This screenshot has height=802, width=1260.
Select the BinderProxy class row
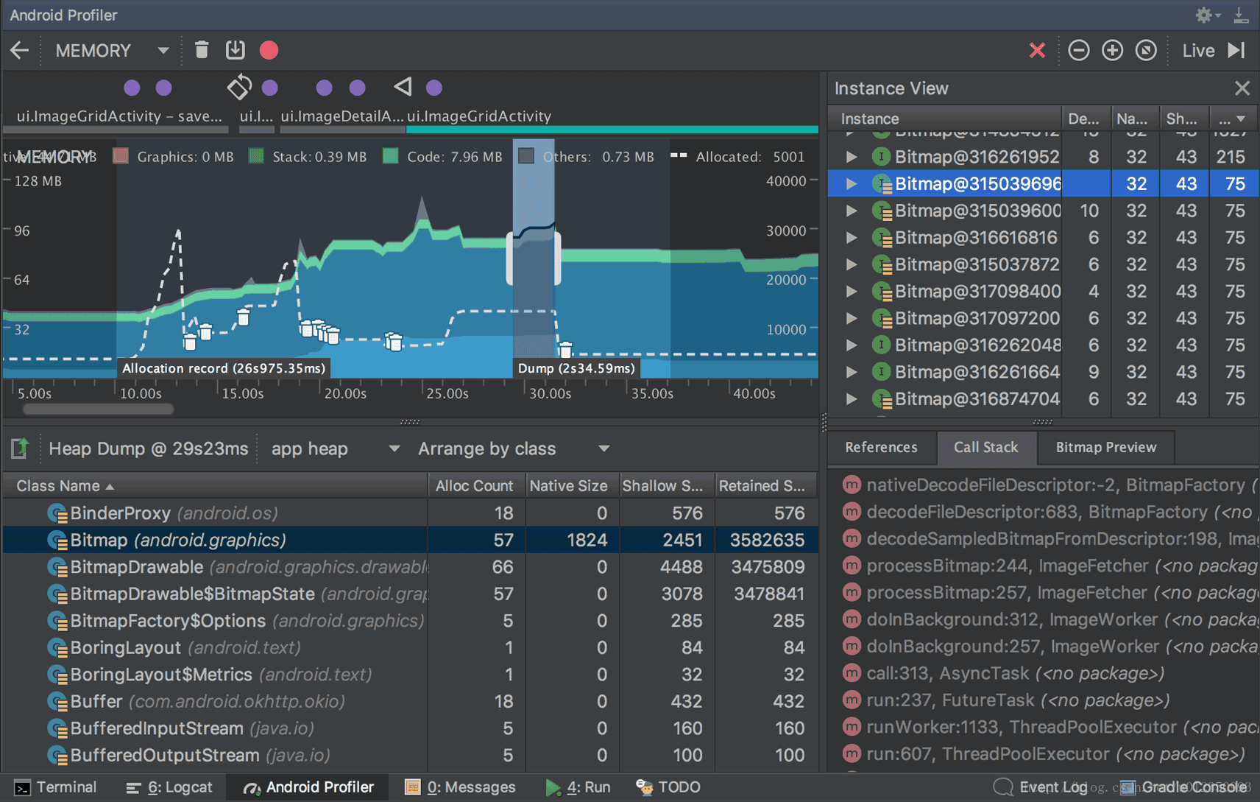pyautogui.click(x=411, y=513)
